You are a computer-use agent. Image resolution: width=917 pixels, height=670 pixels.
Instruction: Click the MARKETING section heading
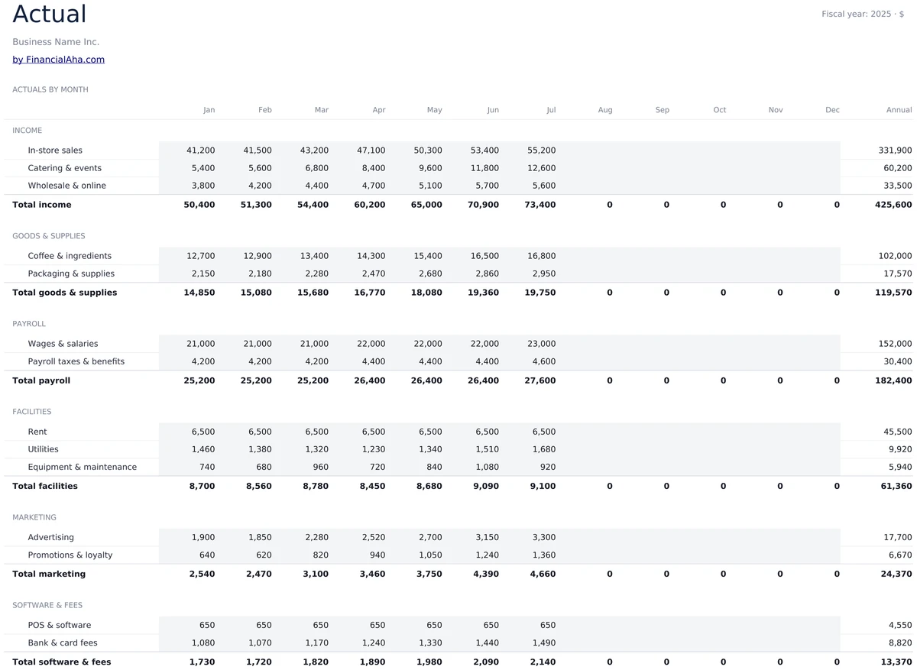(34, 517)
